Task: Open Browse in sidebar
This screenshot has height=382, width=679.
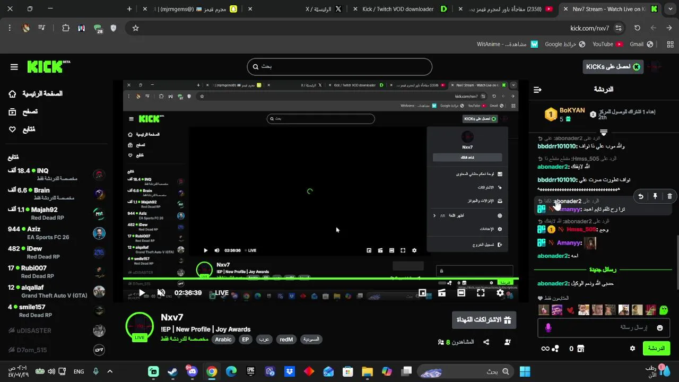Action: click(x=23, y=111)
